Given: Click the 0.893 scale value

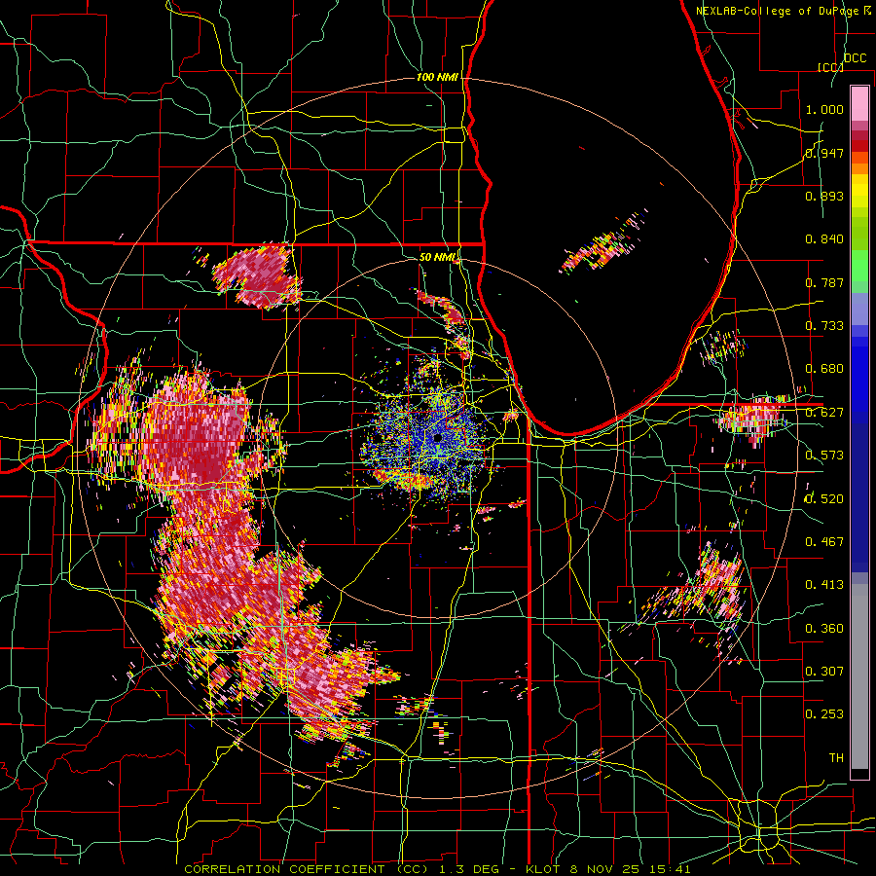Looking at the screenshot, I should pyautogui.click(x=824, y=196).
